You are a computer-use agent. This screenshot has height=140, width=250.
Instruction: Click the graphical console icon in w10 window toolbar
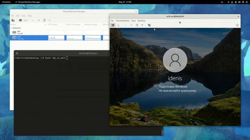click(x=113, y=25)
